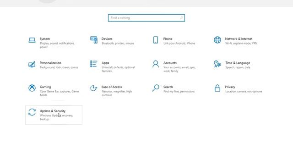Click the Personalization paintbrush icon

coord(32,64)
